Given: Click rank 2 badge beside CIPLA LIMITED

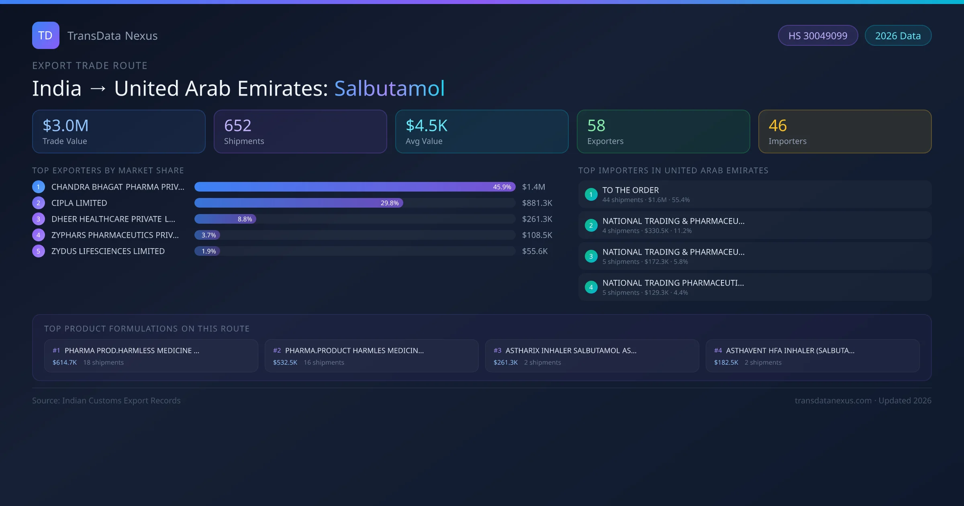Looking at the screenshot, I should [39, 203].
